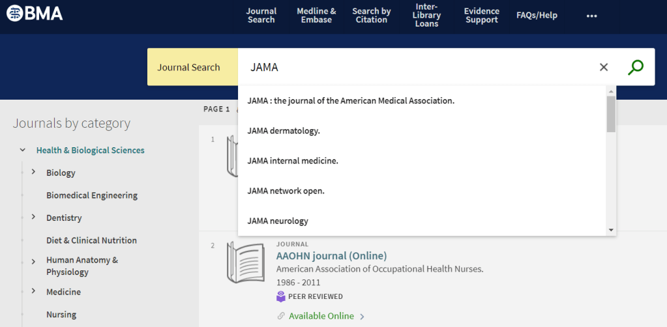Click the purple Peer Reviewed icon

281,296
